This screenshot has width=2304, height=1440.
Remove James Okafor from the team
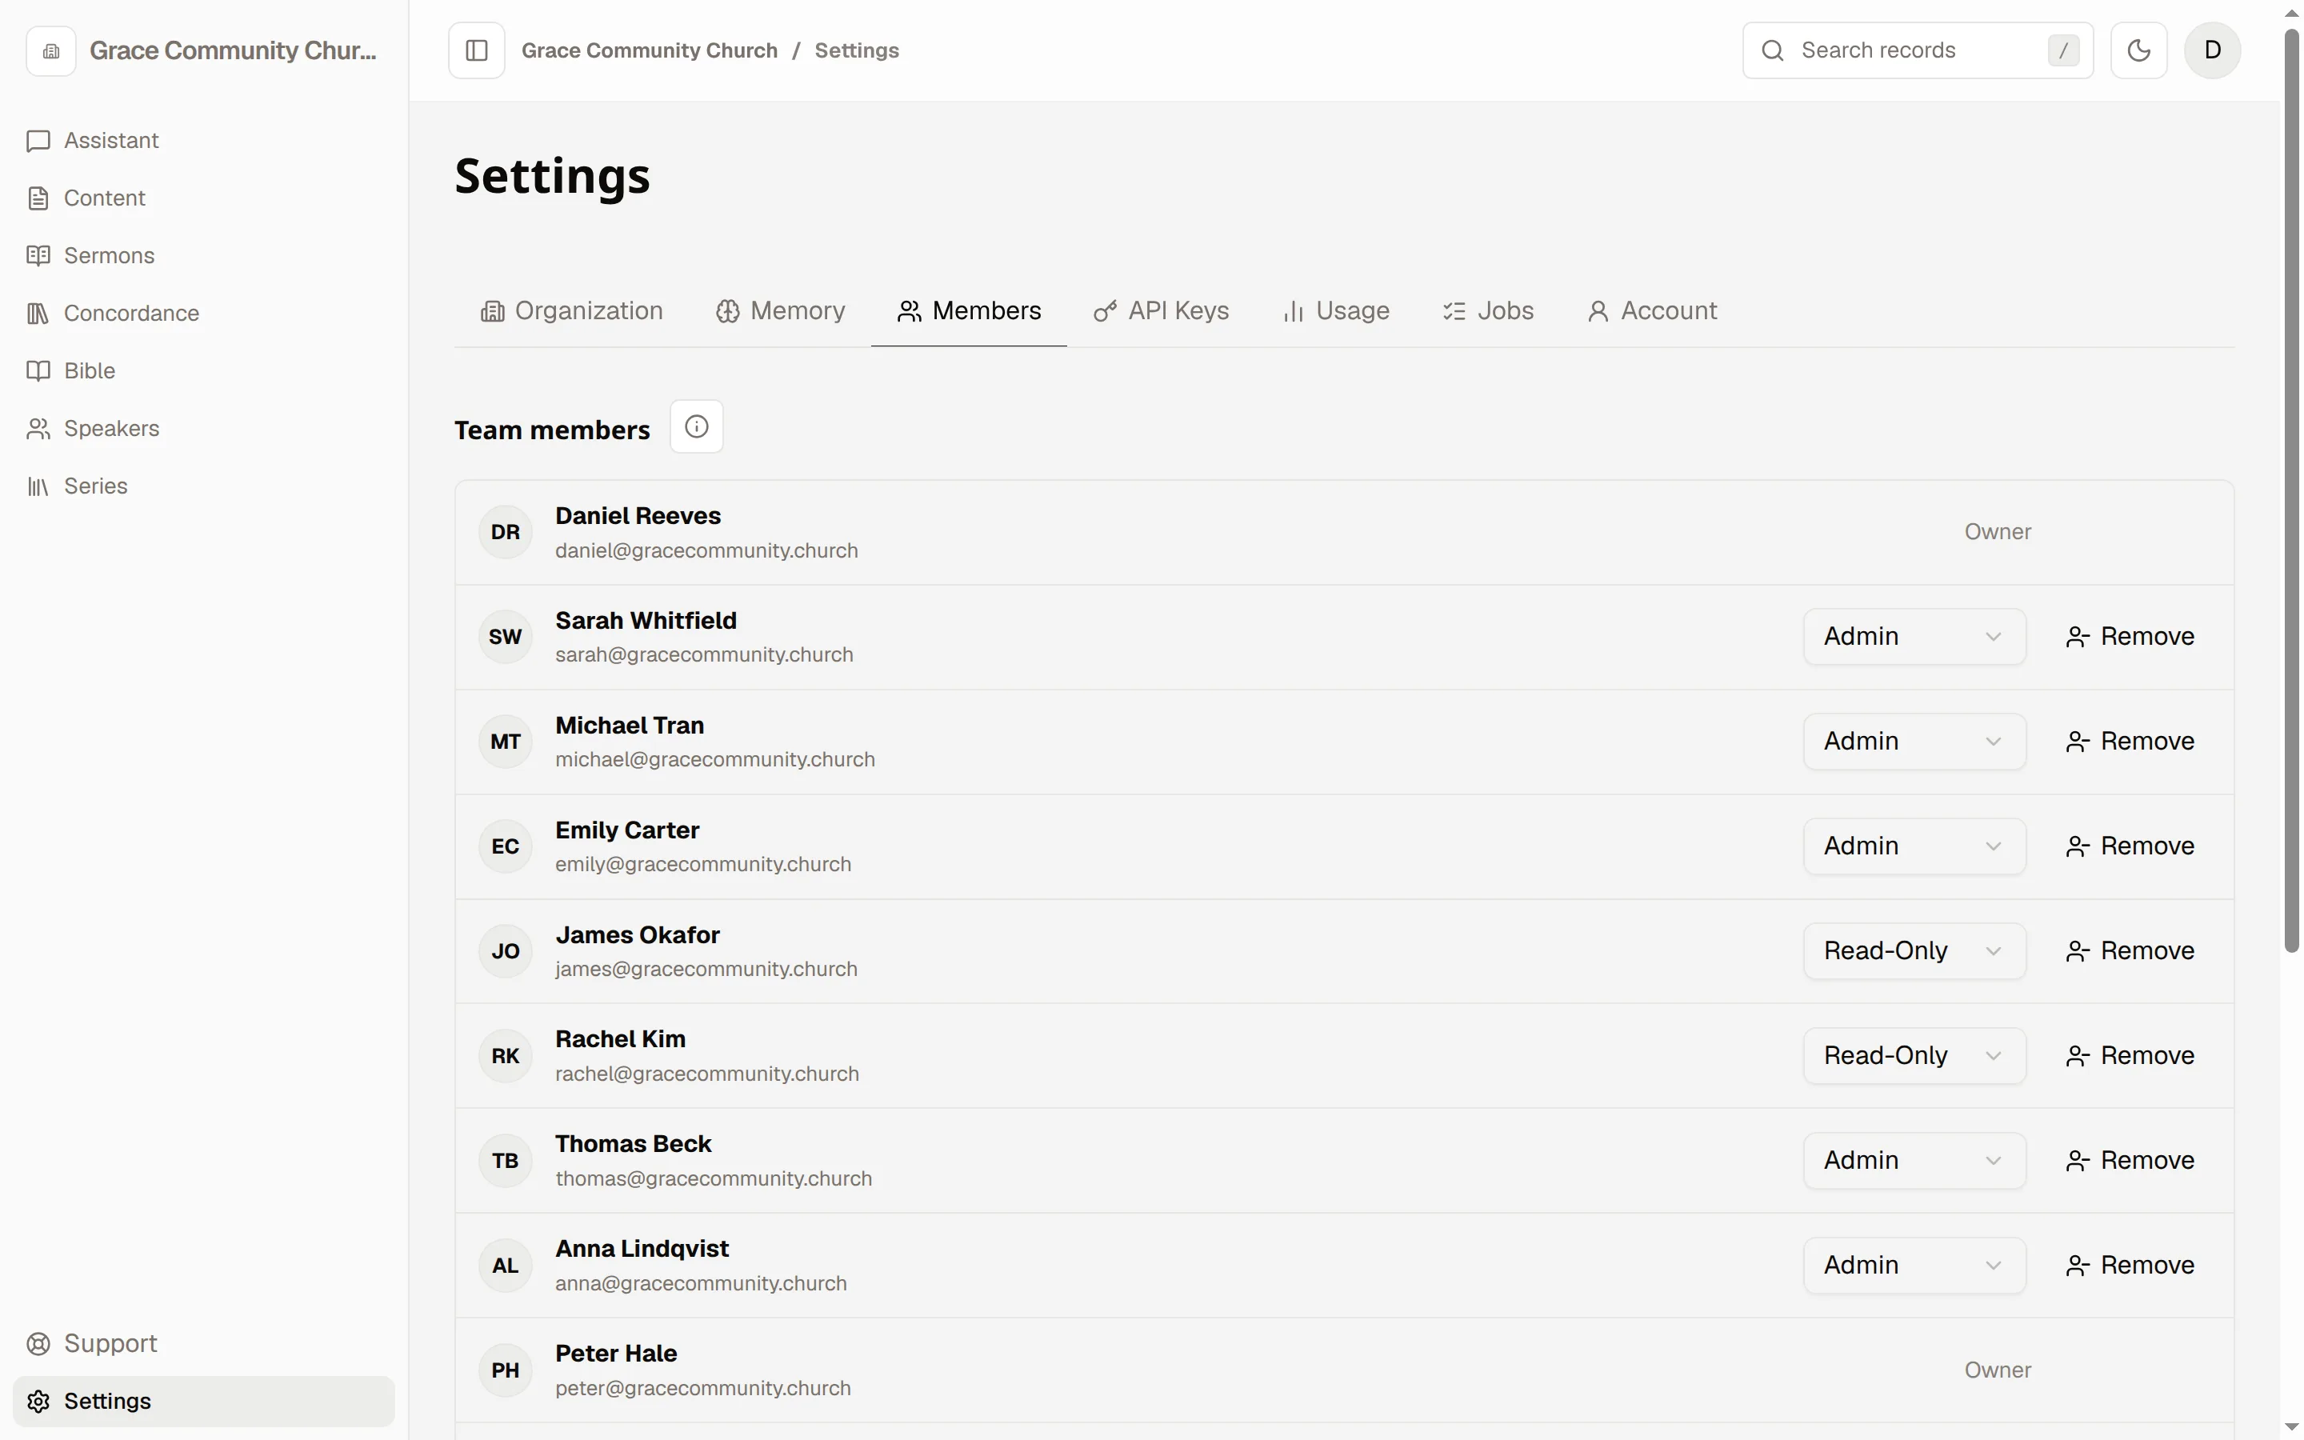coord(2130,951)
